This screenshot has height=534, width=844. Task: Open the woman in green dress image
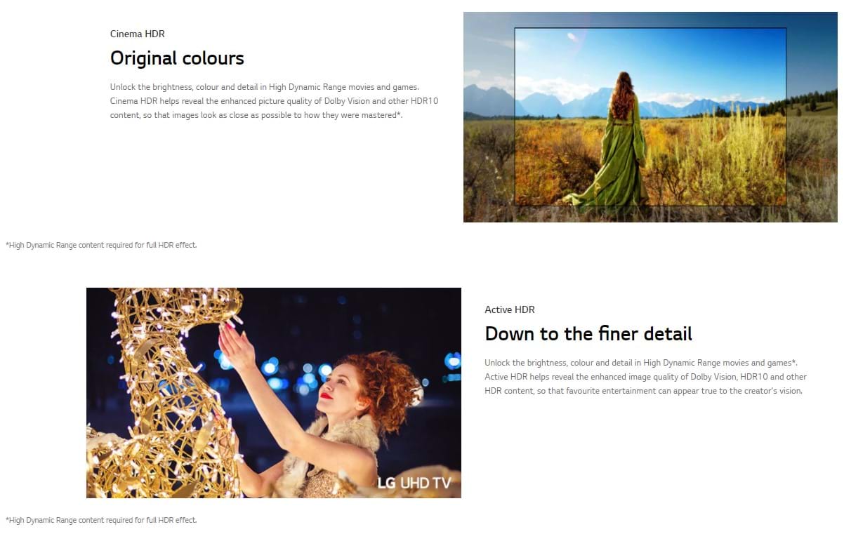tap(650, 117)
